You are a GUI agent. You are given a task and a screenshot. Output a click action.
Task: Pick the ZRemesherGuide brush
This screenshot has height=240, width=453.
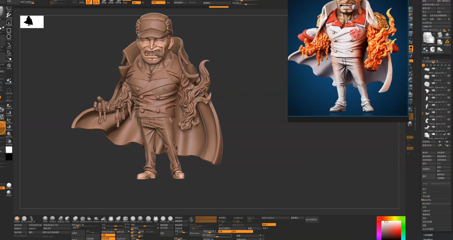[126, 219]
